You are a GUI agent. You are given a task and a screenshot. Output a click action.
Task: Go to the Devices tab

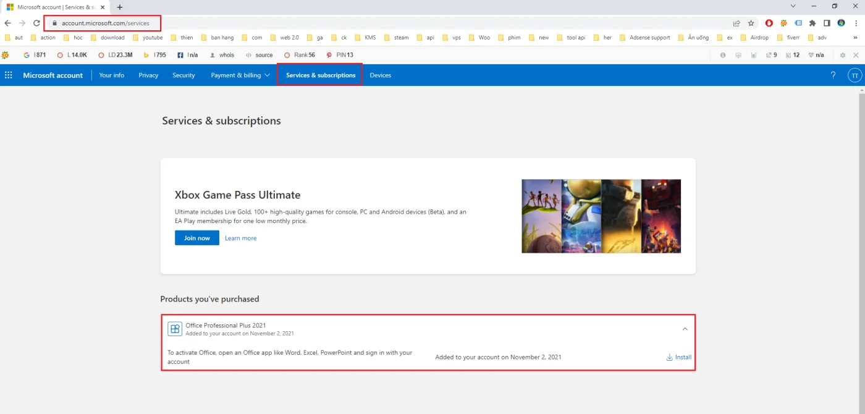[x=381, y=75]
